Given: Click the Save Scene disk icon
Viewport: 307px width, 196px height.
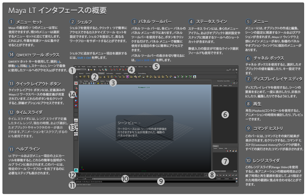Looking at the screenshot, I should point(95,69).
